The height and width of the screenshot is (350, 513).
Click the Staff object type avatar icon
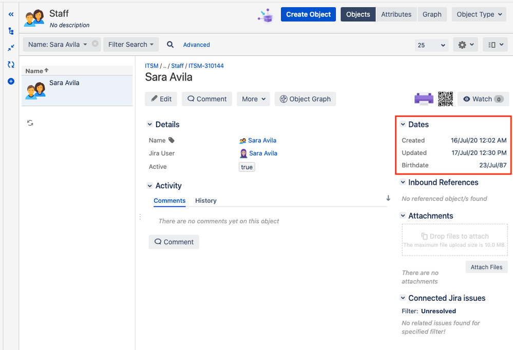coord(34,18)
